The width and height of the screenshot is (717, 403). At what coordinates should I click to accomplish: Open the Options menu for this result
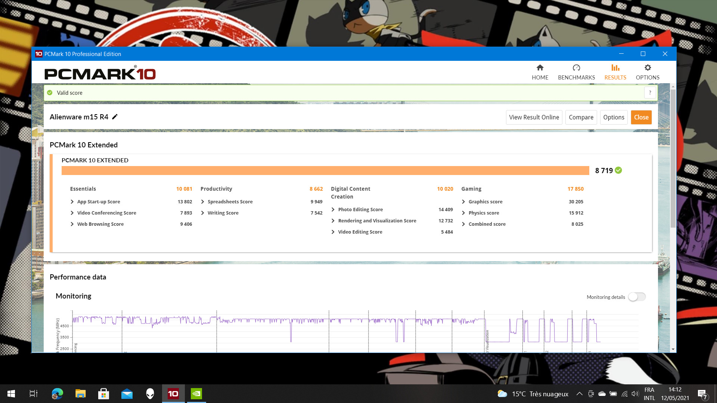click(x=614, y=117)
